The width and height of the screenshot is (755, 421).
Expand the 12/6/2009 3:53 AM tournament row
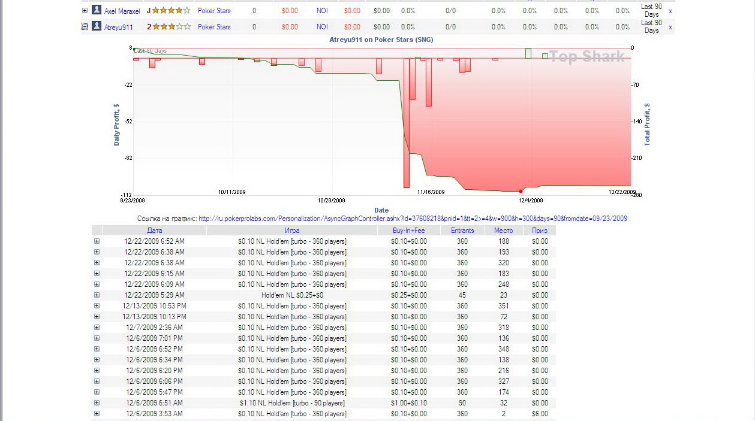(97, 414)
